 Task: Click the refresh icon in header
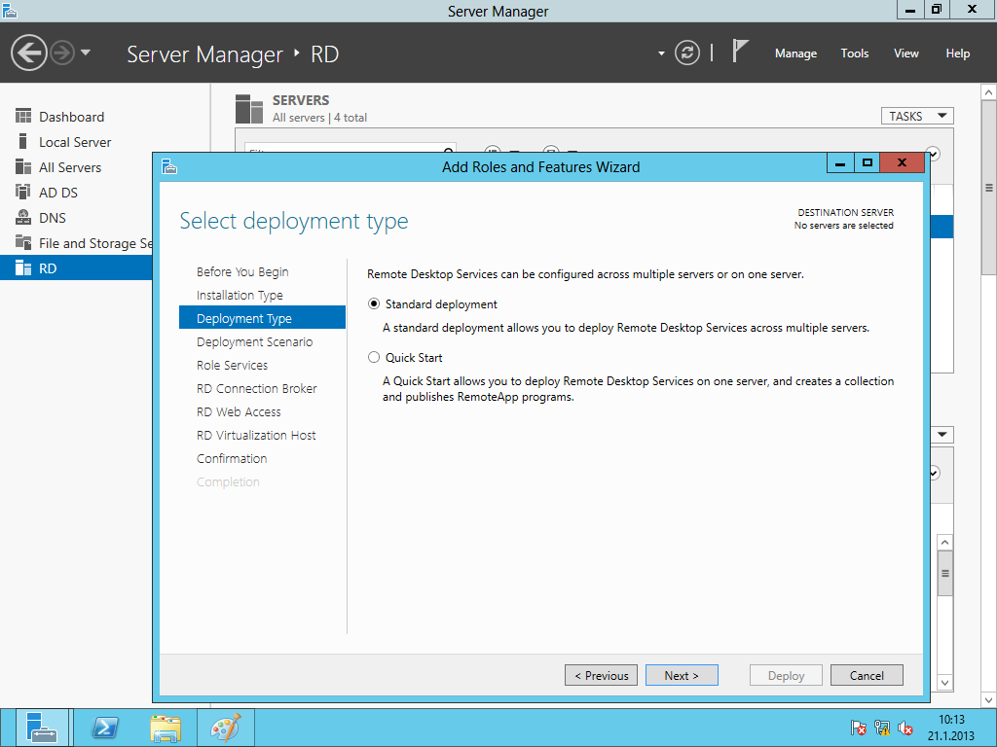[x=687, y=53]
